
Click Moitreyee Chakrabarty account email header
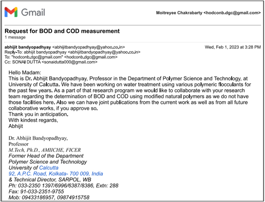click(208, 13)
